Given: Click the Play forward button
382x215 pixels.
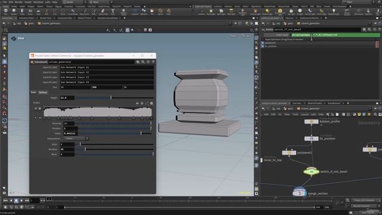Looking at the screenshot, I should point(21,201).
